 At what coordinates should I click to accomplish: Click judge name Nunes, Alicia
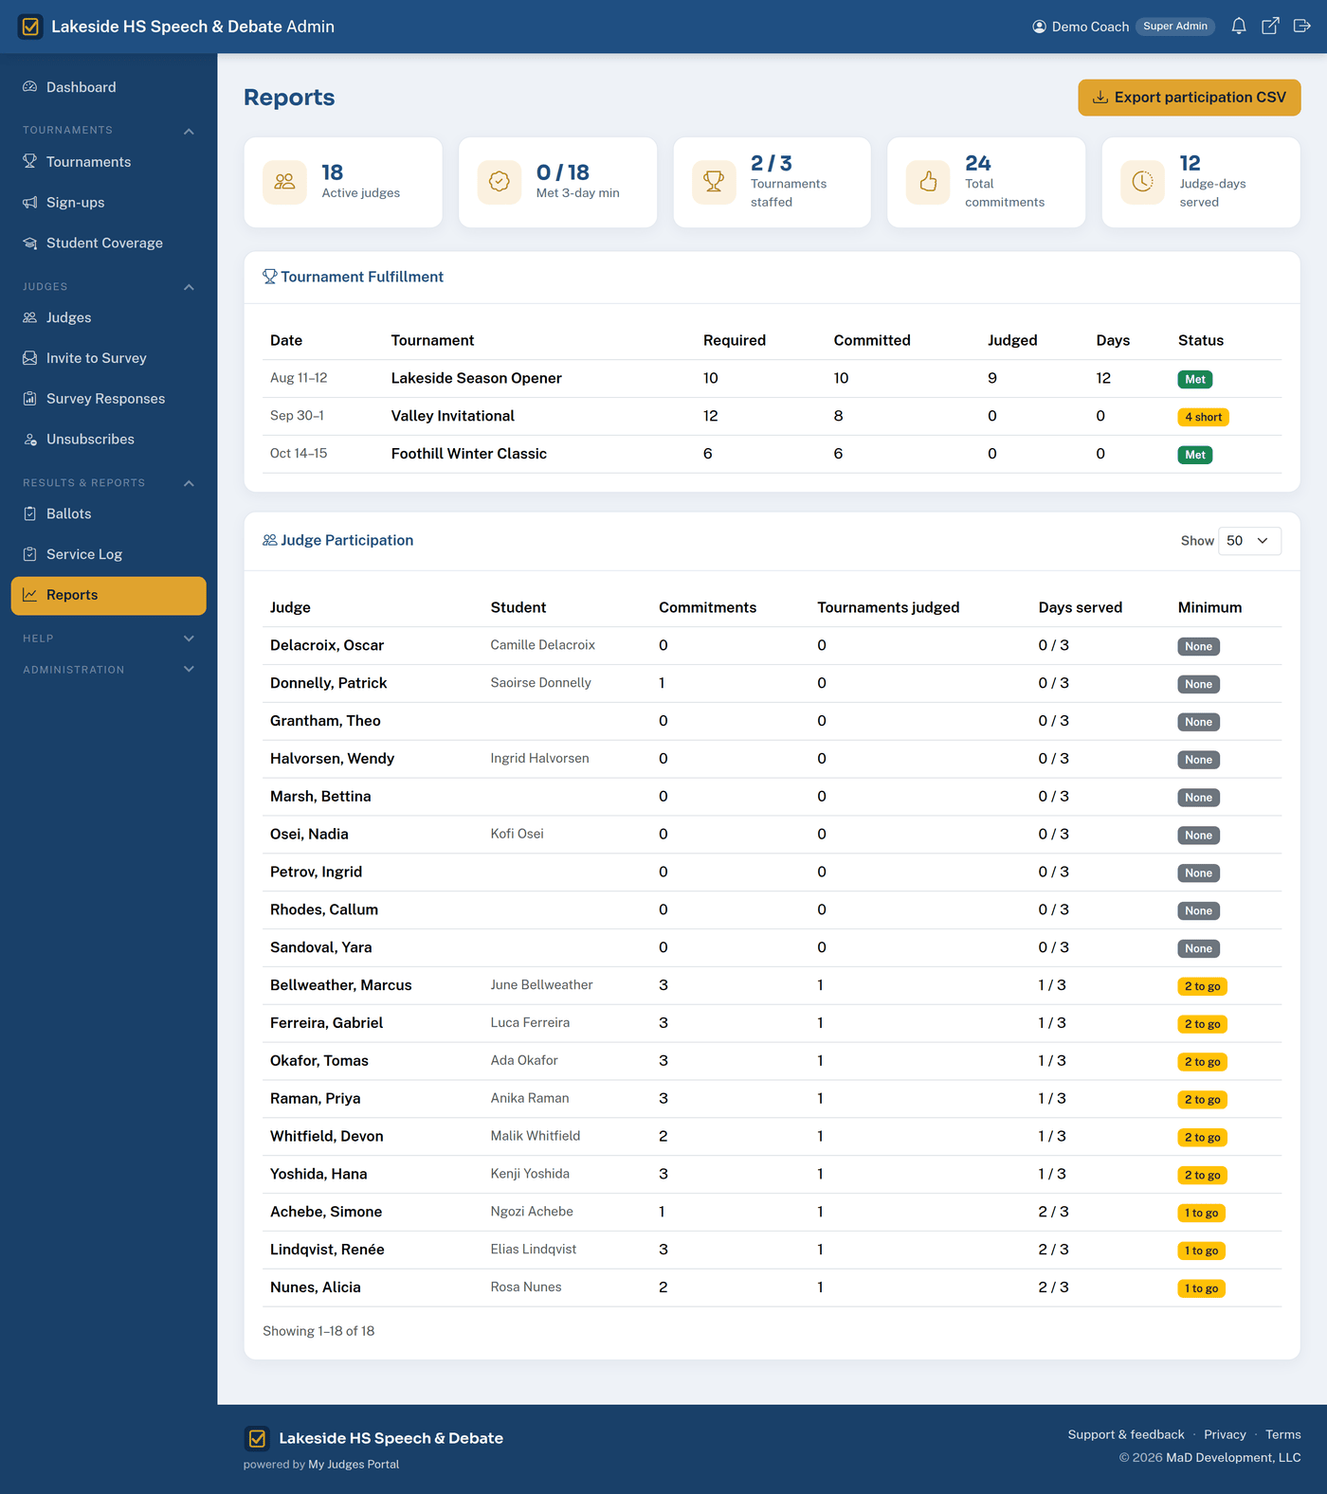(x=316, y=1287)
